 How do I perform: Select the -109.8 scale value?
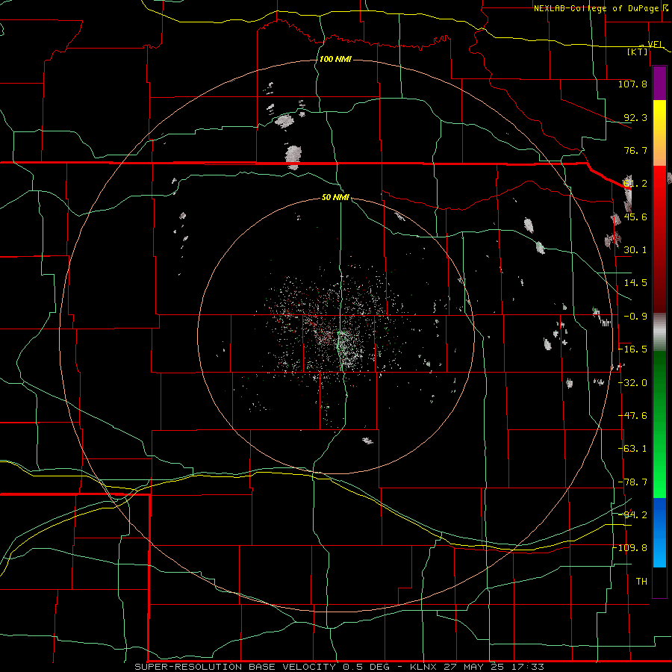[630, 548]
